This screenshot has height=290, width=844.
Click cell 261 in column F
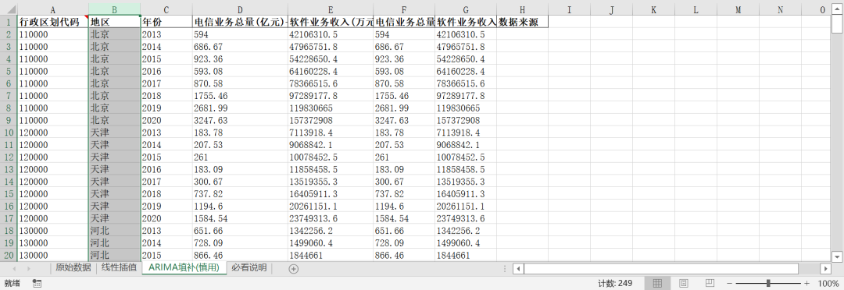pyautogui.click(x=404, y=157)
